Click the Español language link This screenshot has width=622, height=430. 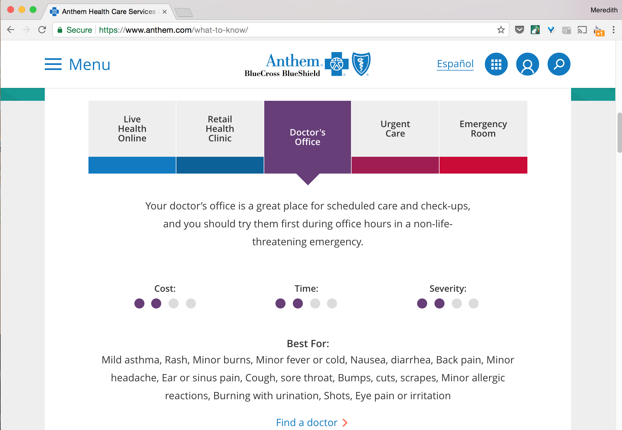455,64
